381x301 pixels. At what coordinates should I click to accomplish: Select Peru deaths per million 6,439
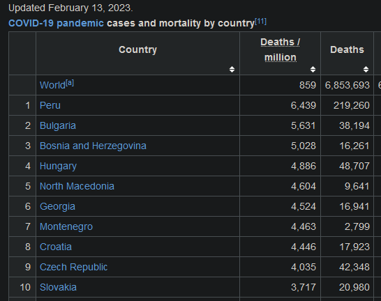click(x=304, y=105)
